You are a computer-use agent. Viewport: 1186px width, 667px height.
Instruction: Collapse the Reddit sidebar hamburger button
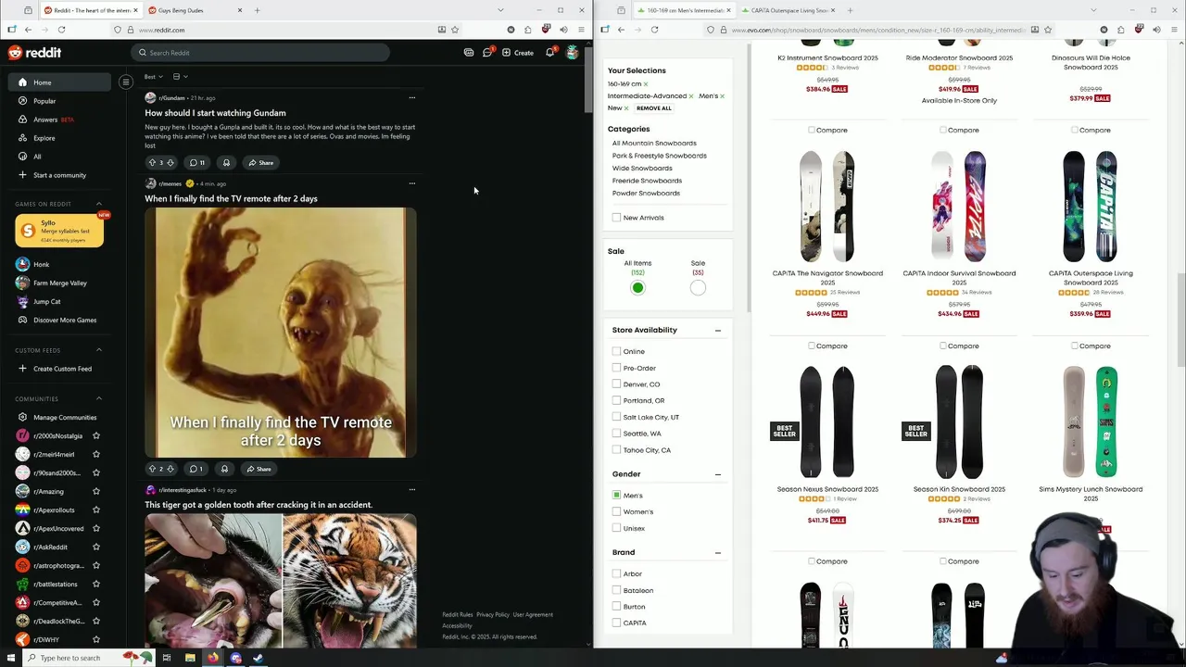click(x=126, y=82)
